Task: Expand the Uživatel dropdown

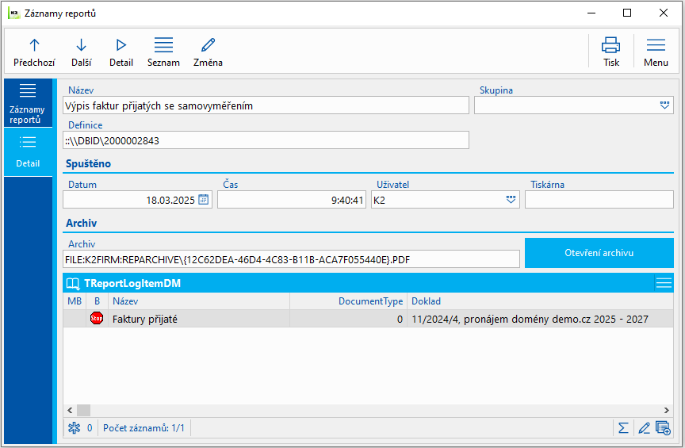Action: [511, 200]
